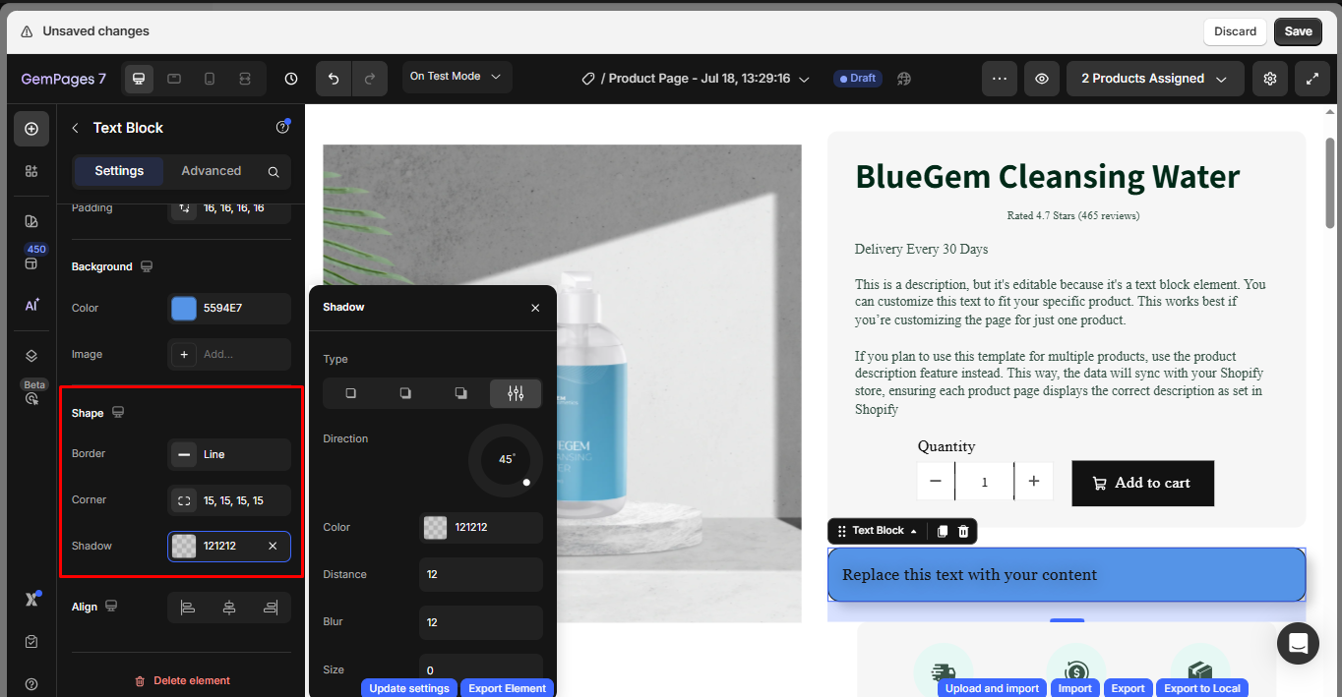The height and width of the screenshot is (697, 1342).
Task: Open Text Block help icon
Action: tap(282, 127)
